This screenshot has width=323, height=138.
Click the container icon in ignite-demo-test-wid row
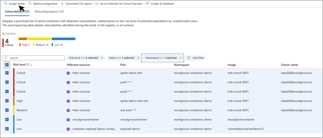[x=69, y=101]
